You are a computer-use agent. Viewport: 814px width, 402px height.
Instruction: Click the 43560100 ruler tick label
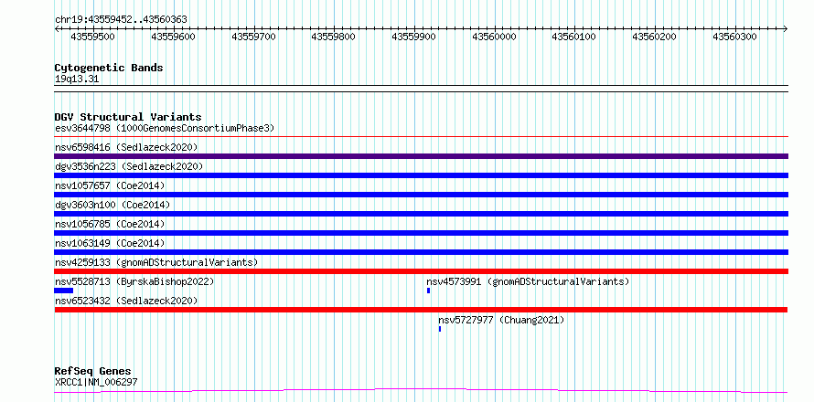(x=574, y=37)
